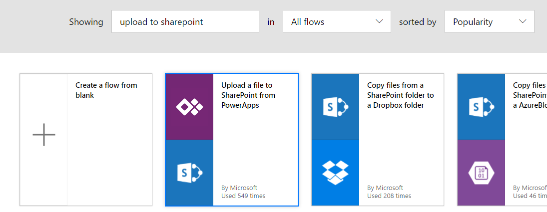Click the 'Used 549 times' template footer

coord(243,196)
